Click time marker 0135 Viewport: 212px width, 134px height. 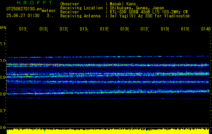pyautogui.click(x=104, y=29)
